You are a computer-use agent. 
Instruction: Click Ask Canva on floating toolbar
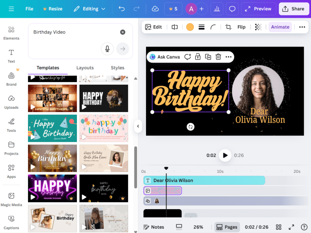pyautogui.click(x=165, y=57)
